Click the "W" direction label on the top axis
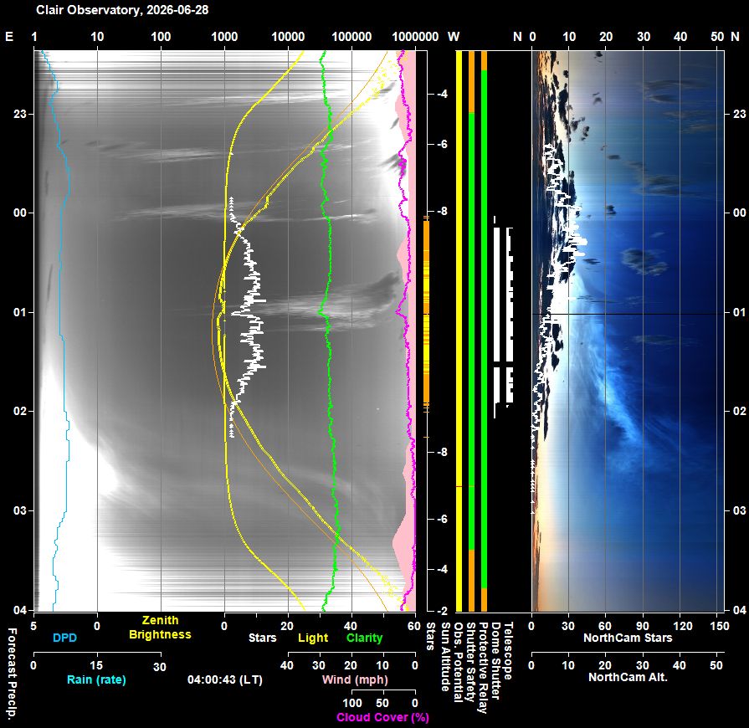The image size is (749, 728). (x=454, y=36)
